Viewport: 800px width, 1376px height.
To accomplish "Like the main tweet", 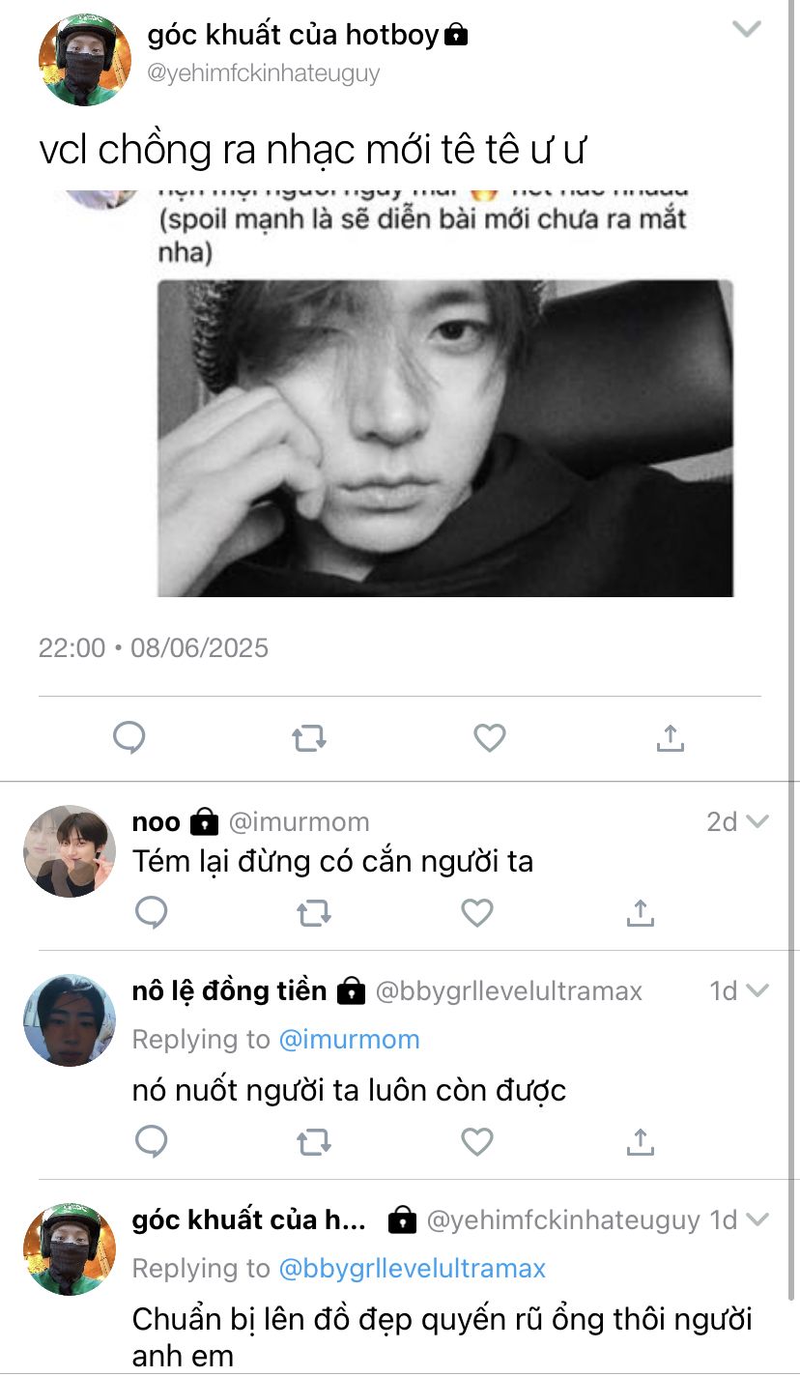I will coord(490,738).
